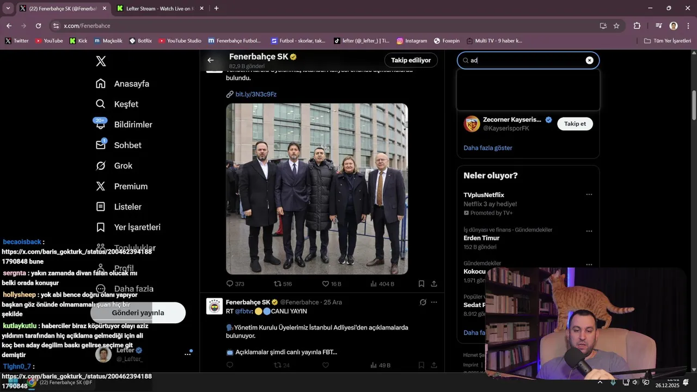697x392 pixels.
Task: Reply to the post with 373 comments
Action: coord(235,284)
